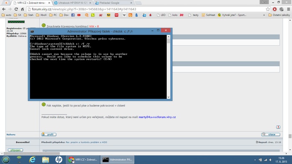Click the marty84 email link
This screenshot has height=164, width=292.
157,117
